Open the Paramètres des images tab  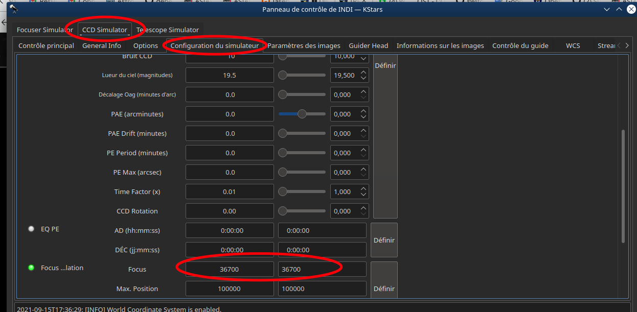[x=304, y=45]
